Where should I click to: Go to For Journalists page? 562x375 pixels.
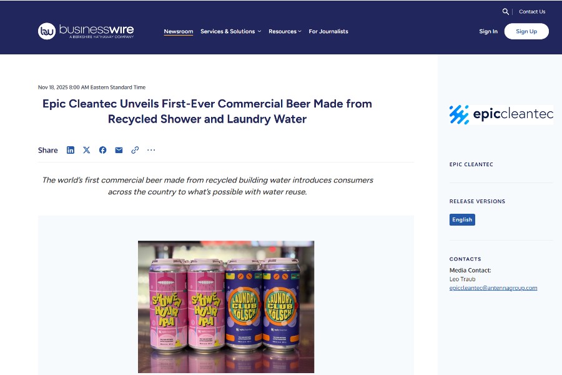point(328,31)
